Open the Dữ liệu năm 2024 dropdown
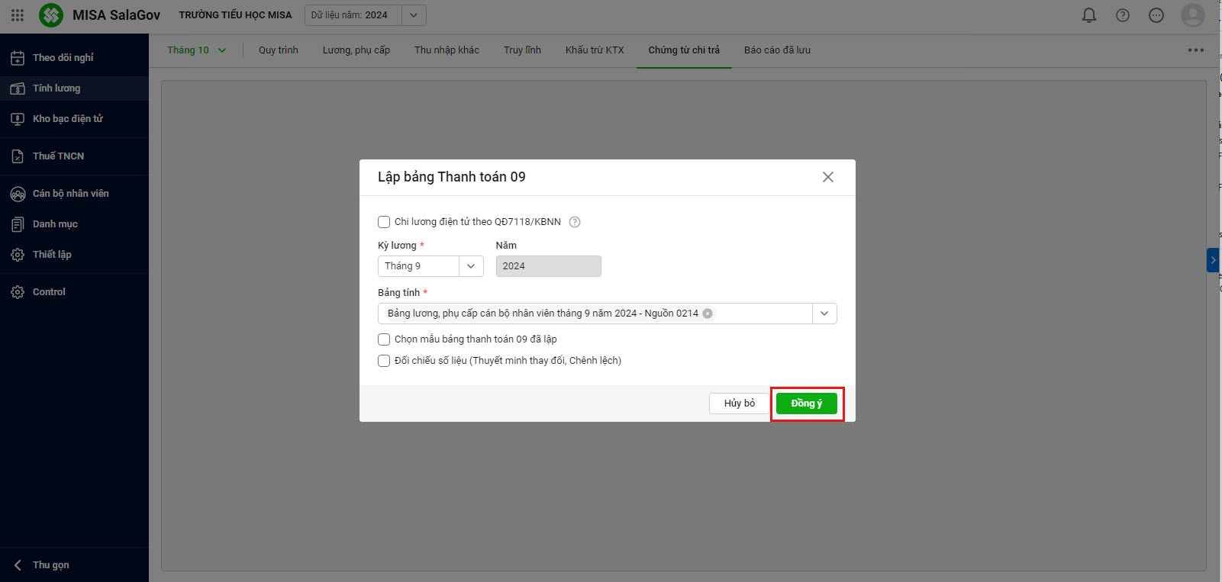1222x582 pixels. tap(413, 15)
